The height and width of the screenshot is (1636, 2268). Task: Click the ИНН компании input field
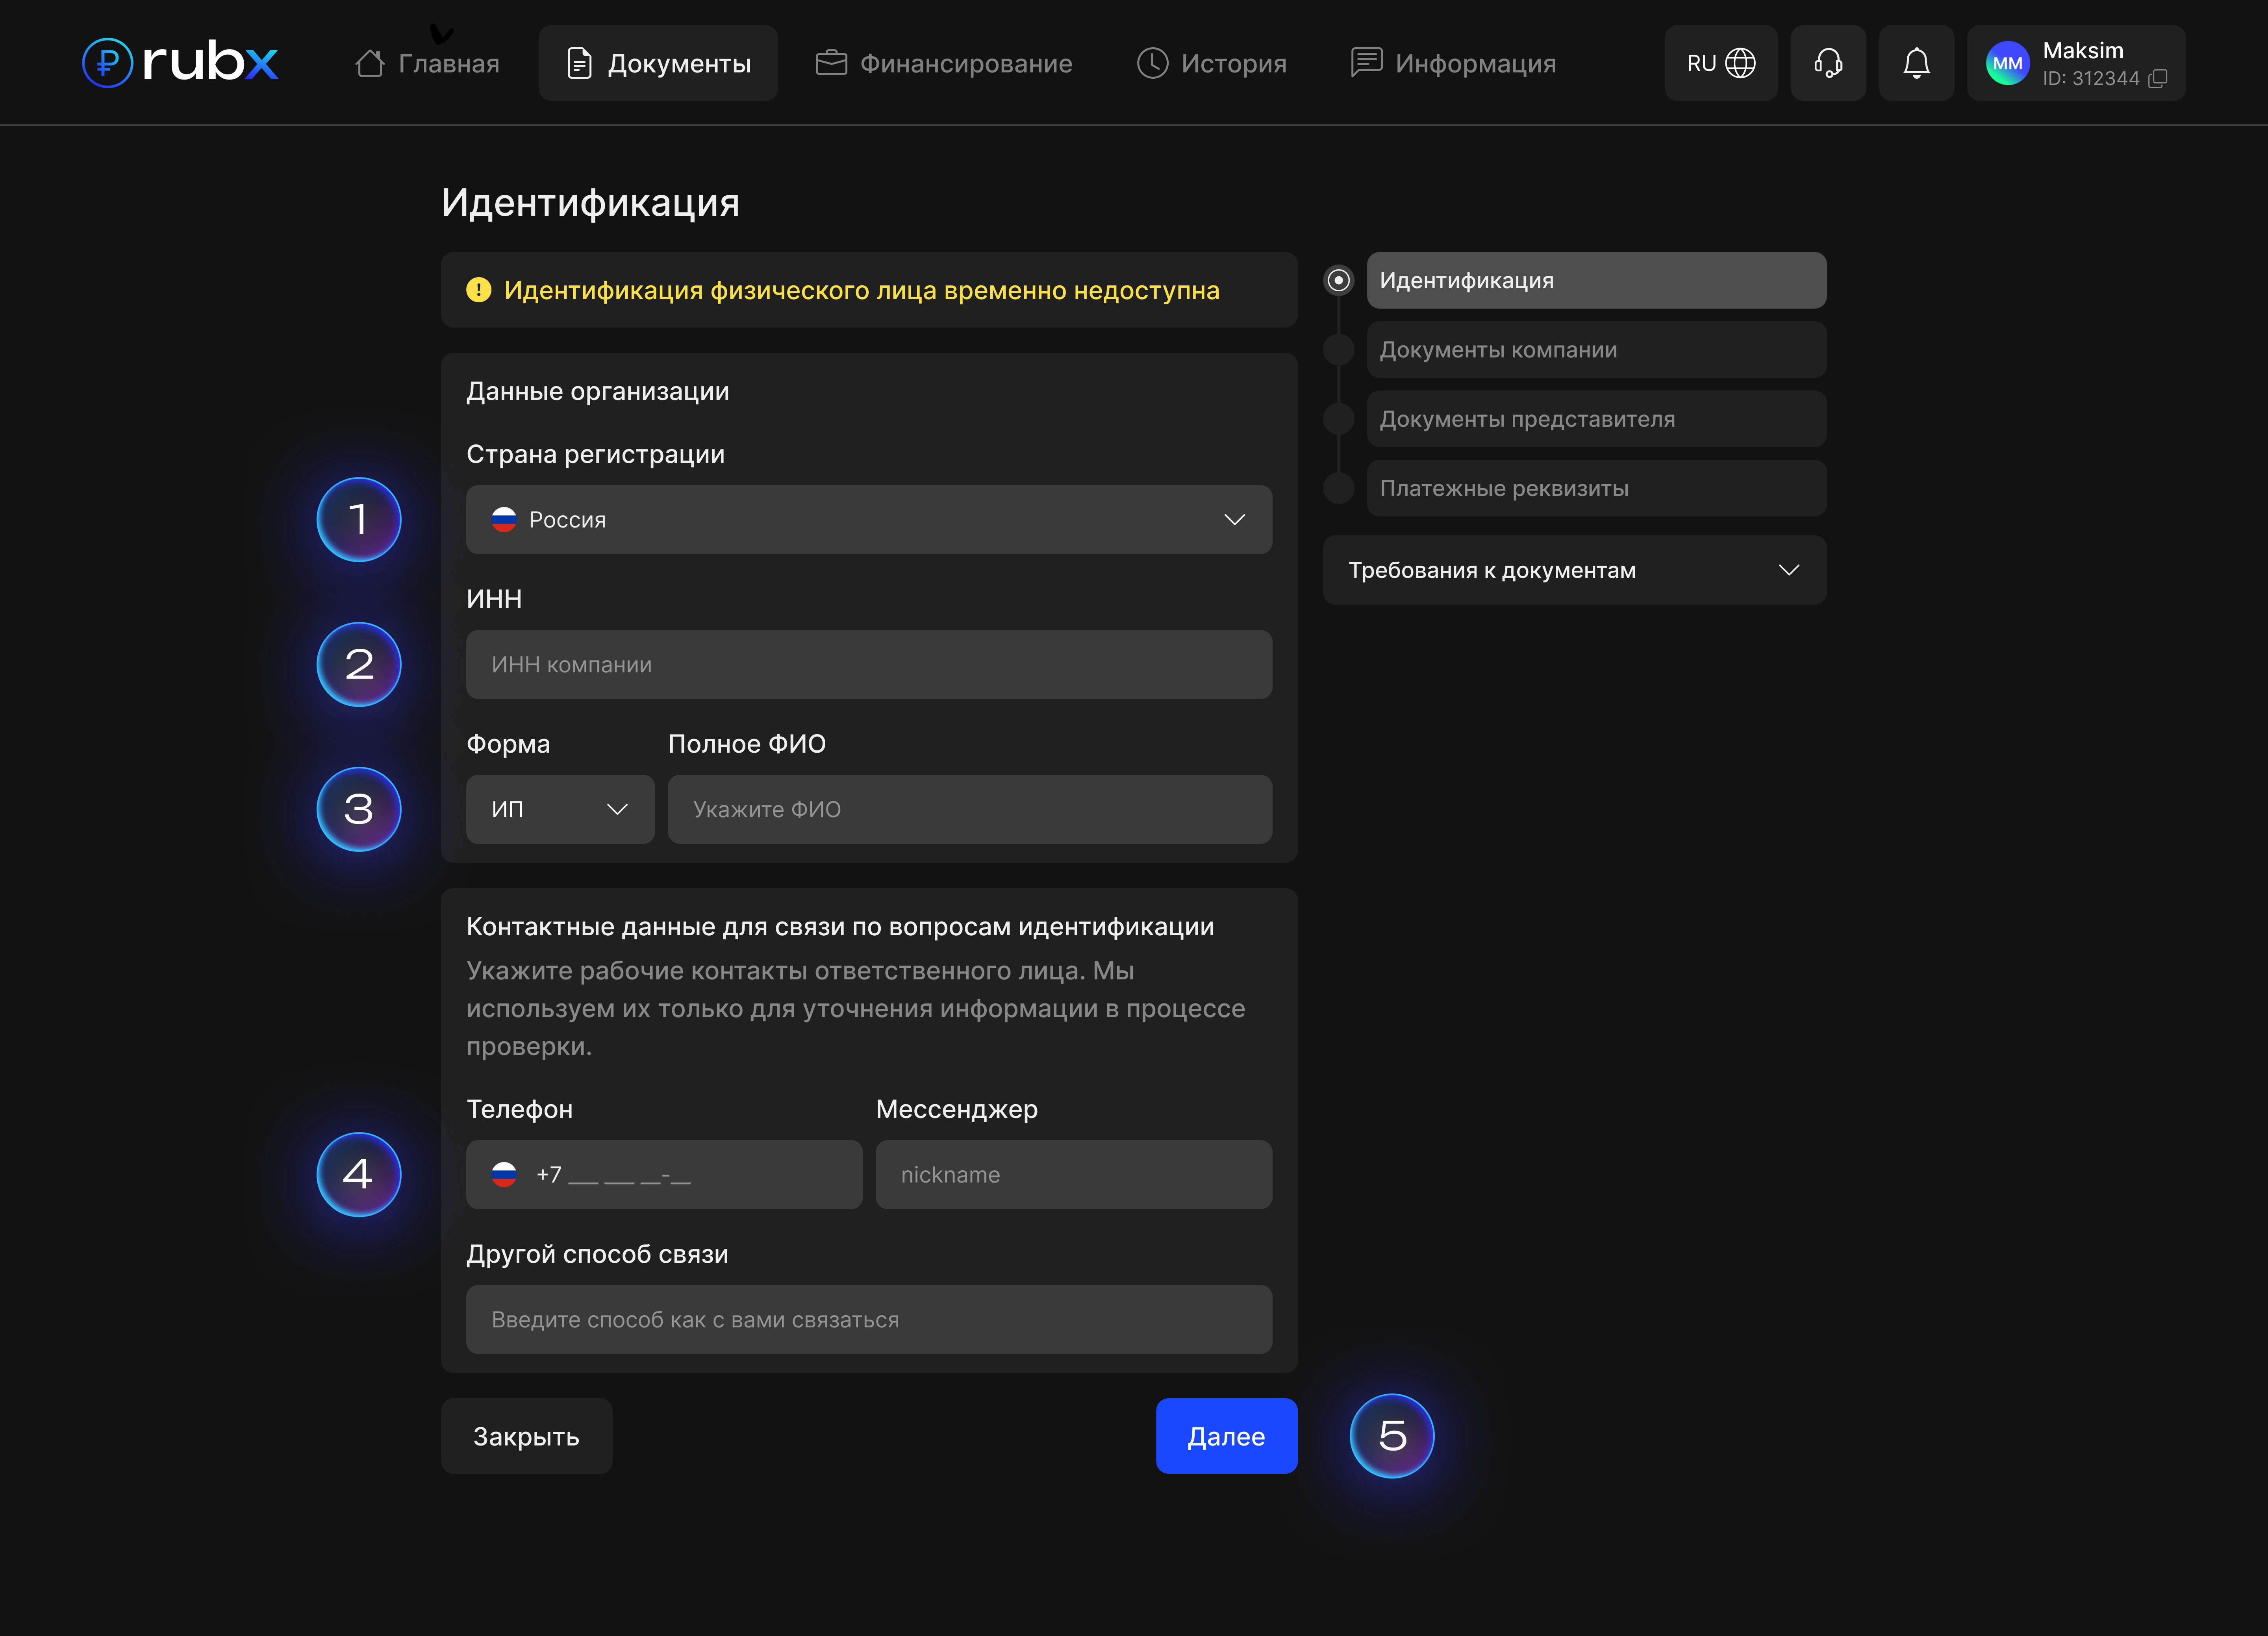click(x=868, y=664)
